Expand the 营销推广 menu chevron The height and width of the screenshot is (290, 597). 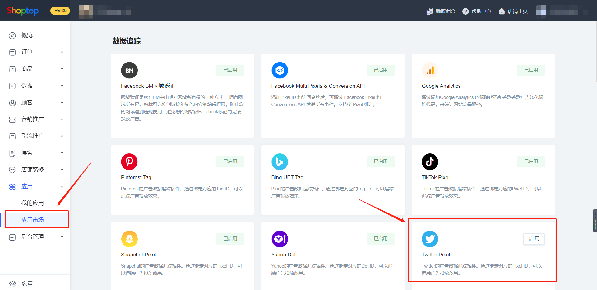[x=62, y=119]
